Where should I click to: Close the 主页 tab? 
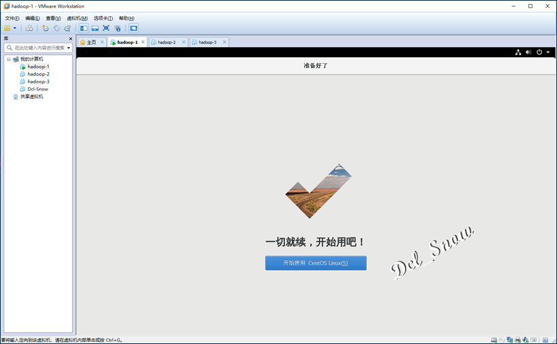pyautogui.click(x=102, y=42)
